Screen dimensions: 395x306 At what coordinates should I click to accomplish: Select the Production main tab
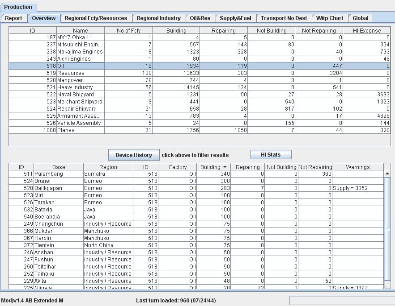click(x=18, y=7)
